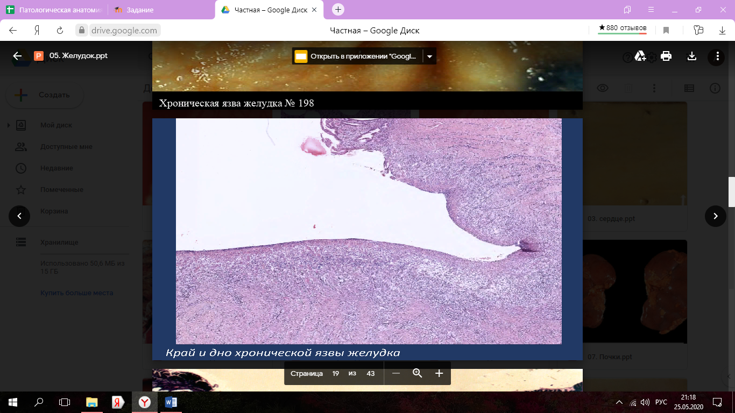
Task: Reset zoom with the magnifier icon
Action: (x=418, y=373)
